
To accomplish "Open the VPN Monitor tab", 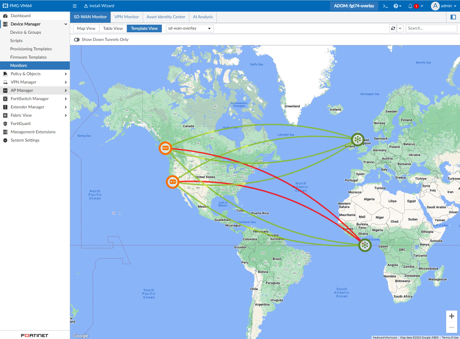I will tap(127, 17).
